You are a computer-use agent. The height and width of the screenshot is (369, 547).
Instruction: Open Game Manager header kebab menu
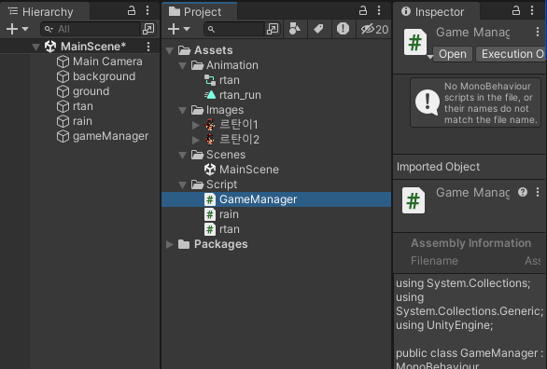(538, 32)
